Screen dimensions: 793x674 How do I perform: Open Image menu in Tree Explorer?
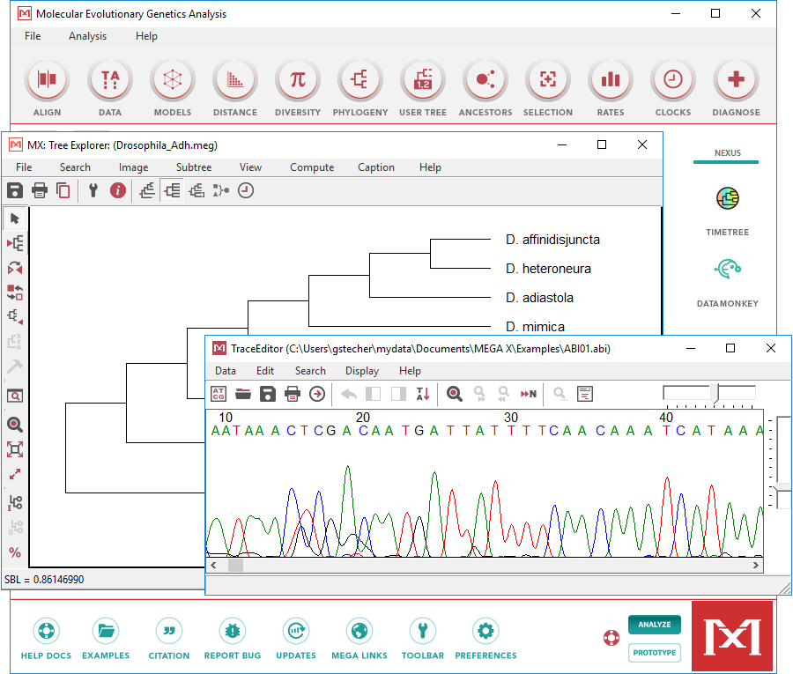point(134,167)
